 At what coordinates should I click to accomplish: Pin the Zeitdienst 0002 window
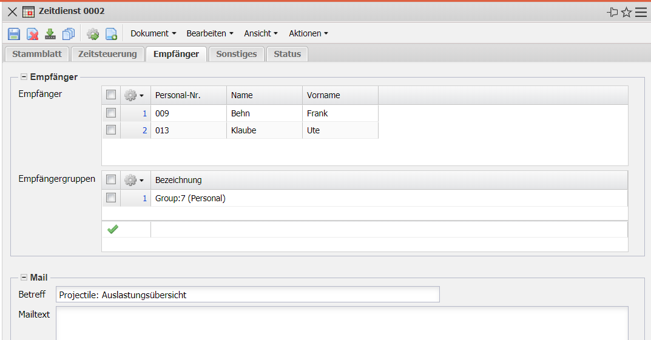[612, 12]
